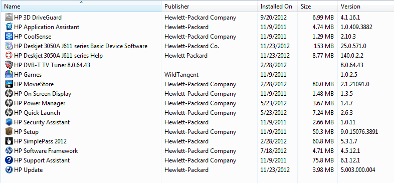
Task: Click version 6.1.12.1 cell
Action: (x=350, y=160)
